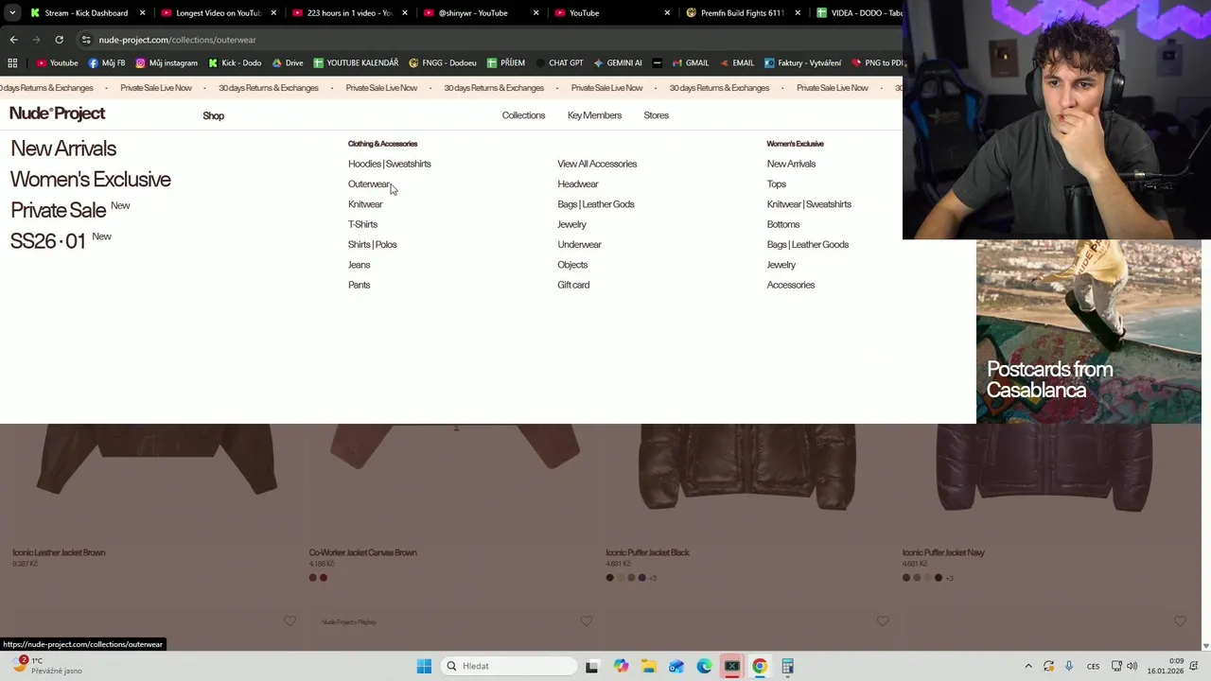Open the Chrome apps grid in bookmarks bar

point(12,63)
